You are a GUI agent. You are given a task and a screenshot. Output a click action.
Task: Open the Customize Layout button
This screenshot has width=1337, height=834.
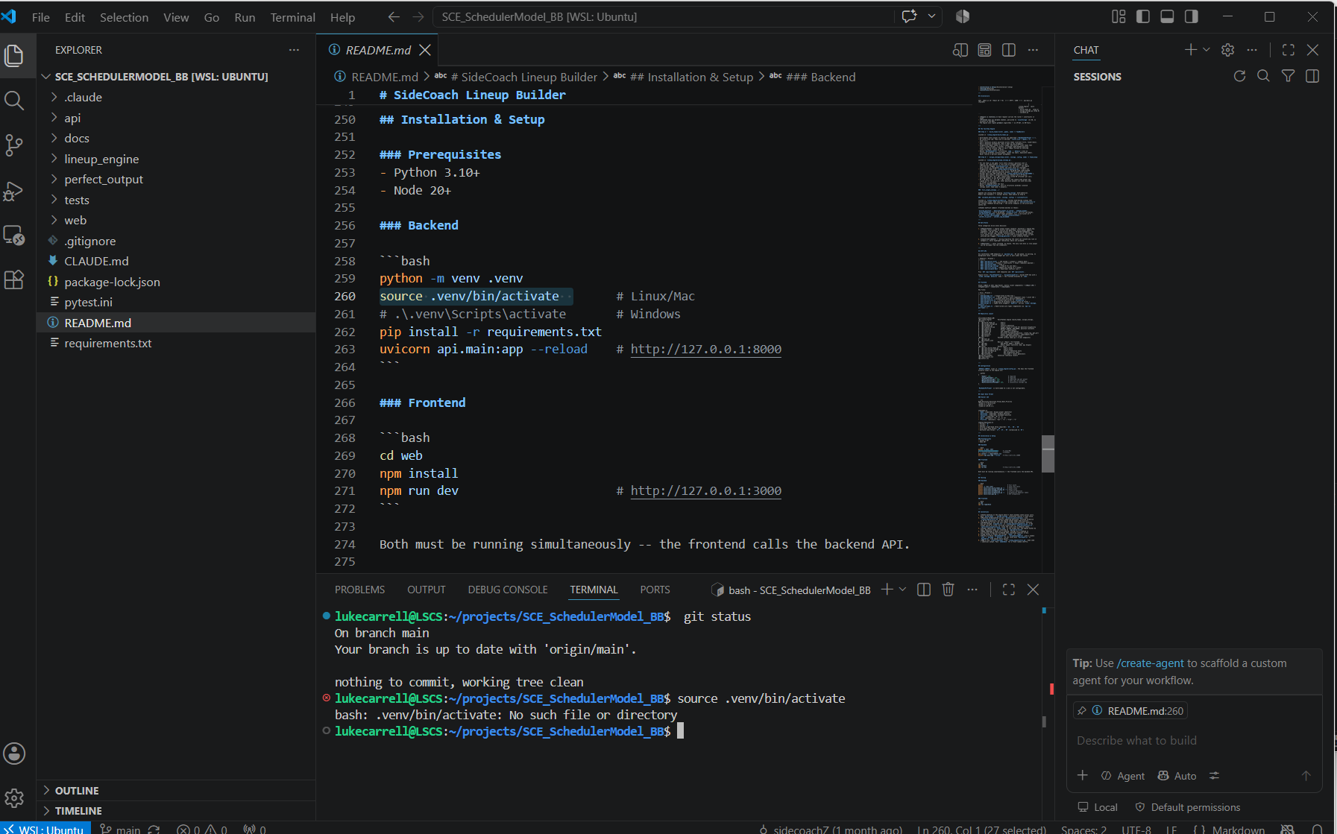tap(1119, 16)
